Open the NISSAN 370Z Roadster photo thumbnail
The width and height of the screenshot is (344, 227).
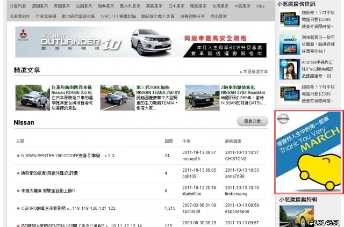[202, 98]
